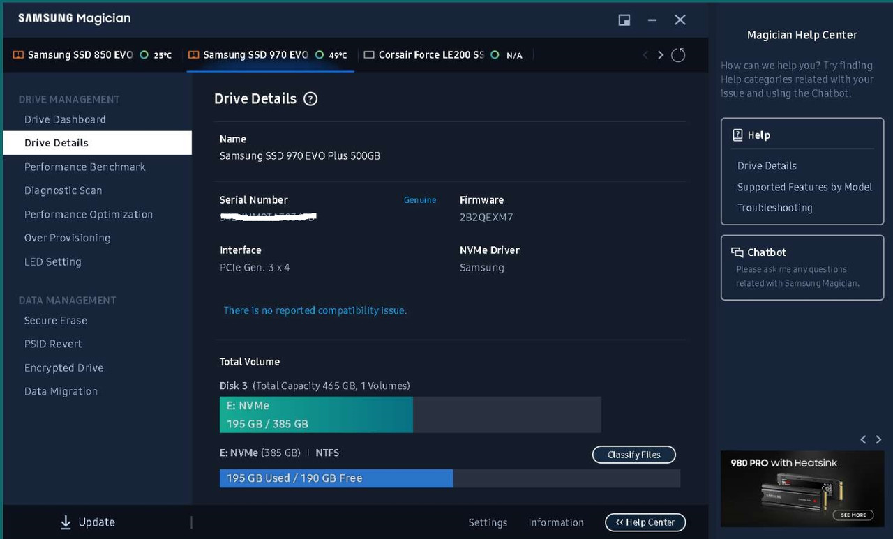893x539 pixels.
Task: Open Information in the bottom bar
Action: click(556, 522)
